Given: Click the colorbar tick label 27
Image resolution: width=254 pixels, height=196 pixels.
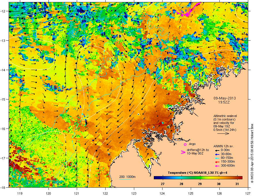Looking at the screenshot, I should (x=163, y=184).
